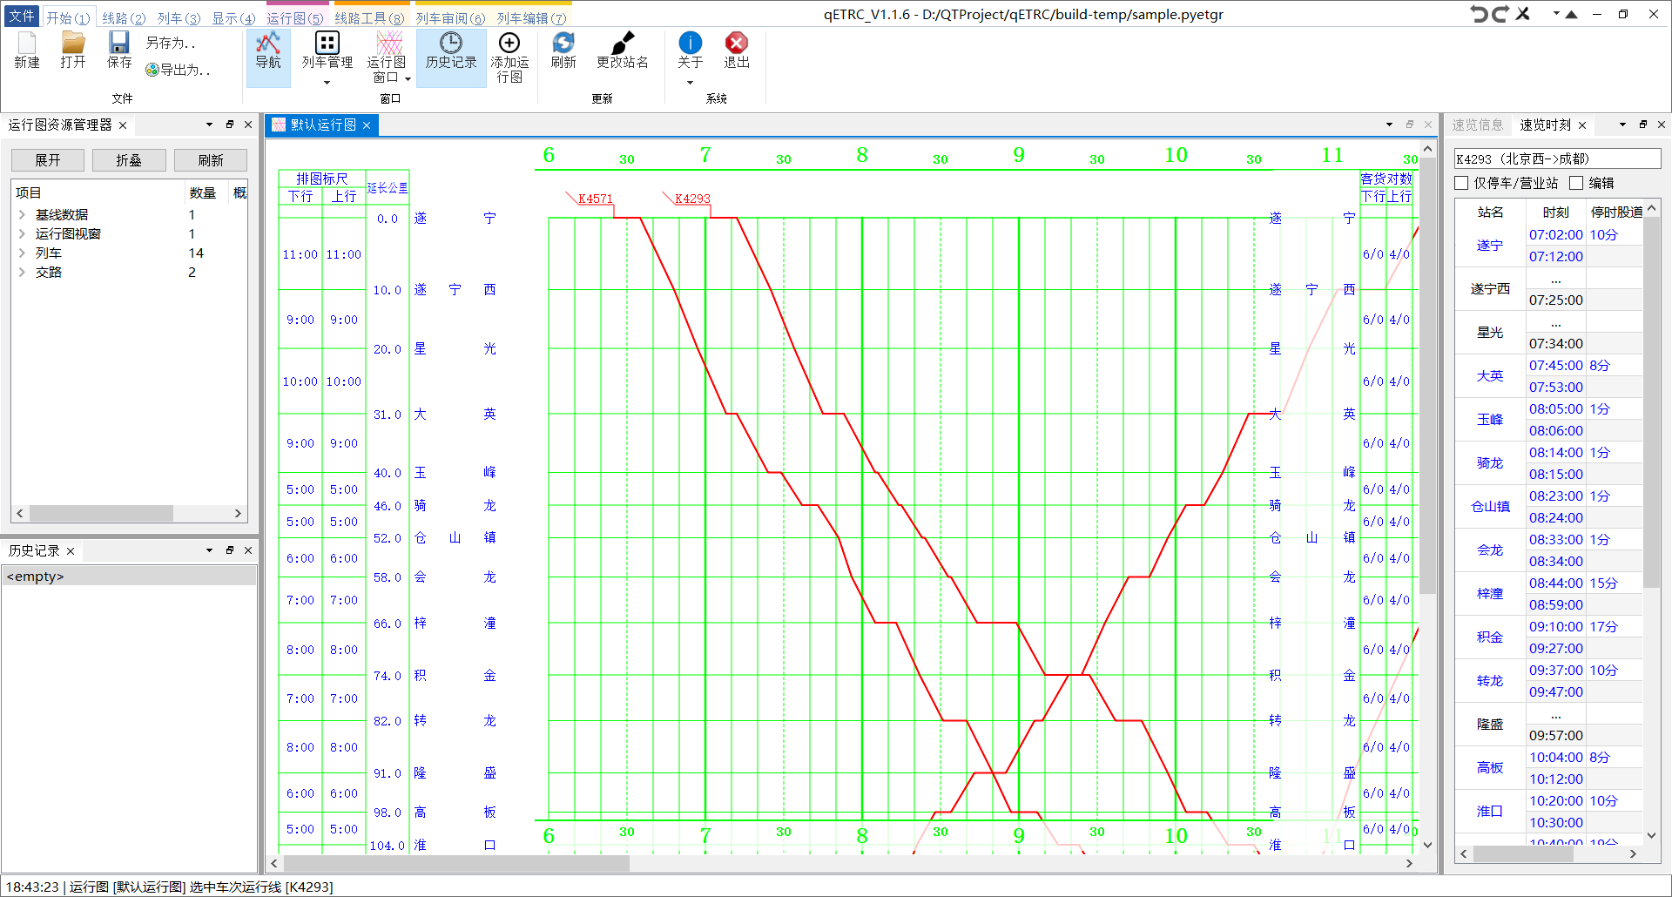Switch to the 速览信息 panel tab
This screenshot has width=1672, height=897.
1478,125
